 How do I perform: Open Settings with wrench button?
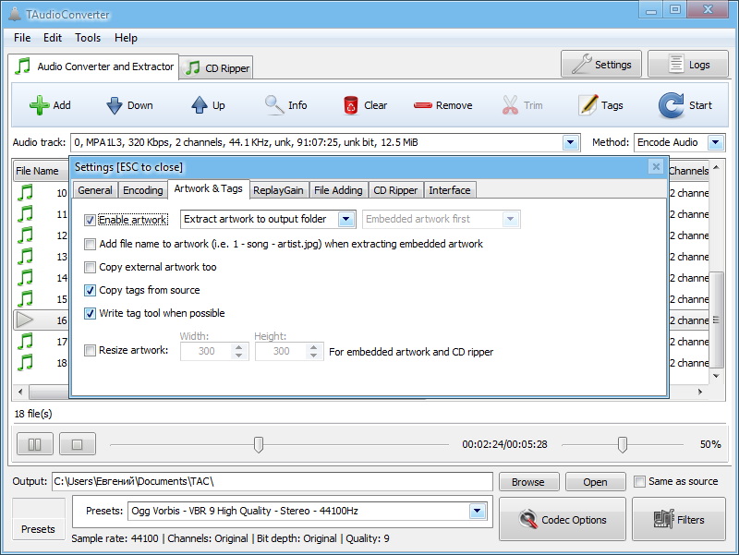601,64
